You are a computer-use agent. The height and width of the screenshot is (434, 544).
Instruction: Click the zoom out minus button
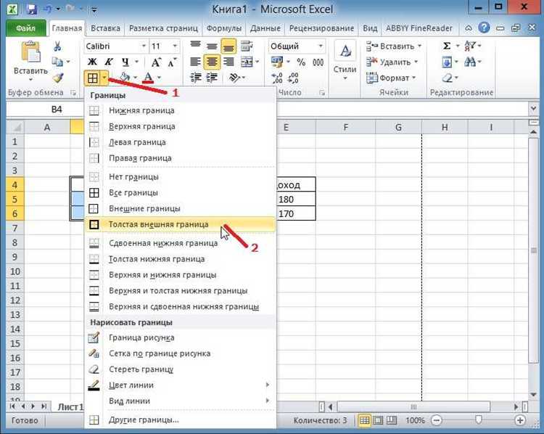tap(437, 420)
